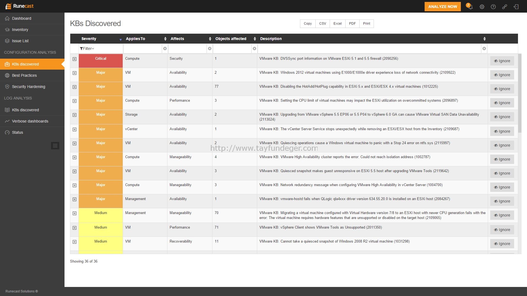
Task: Click the logout icon in header
Action: 516,7
